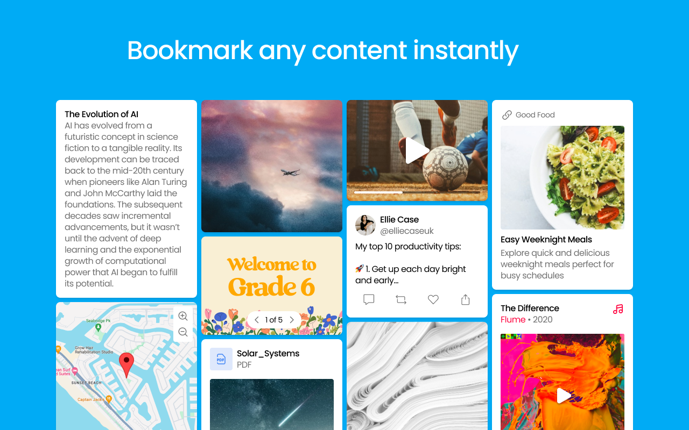Open the Easy Weeknight Meals title
This screenshot has width=689, height=430.
point(546,239)
